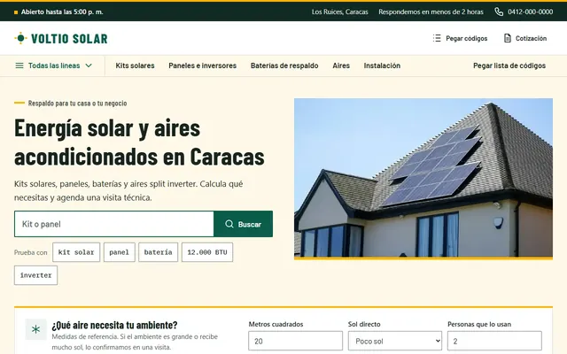Click the hamburger icon next to Todas las líneas

(19, 65)
